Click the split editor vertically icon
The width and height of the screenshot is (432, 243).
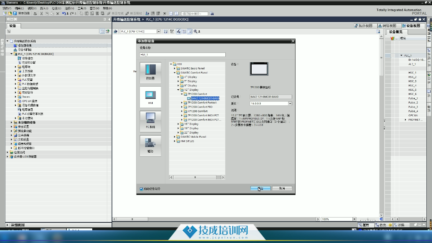pos(177,13)
